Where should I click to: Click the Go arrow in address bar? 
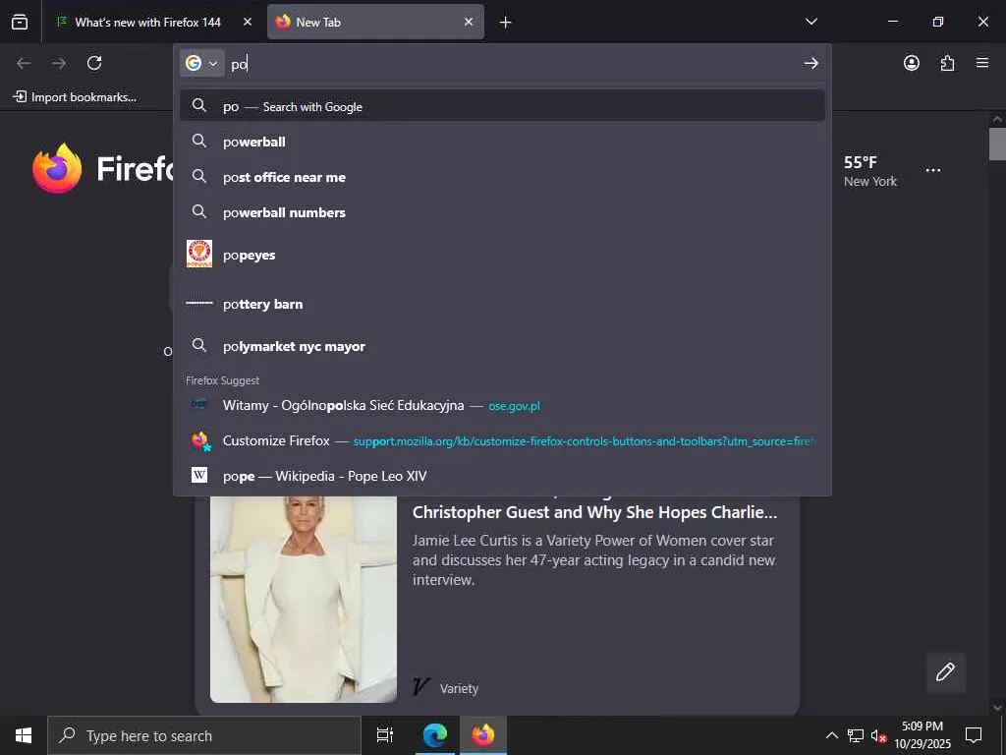click(x=810, y=63)
